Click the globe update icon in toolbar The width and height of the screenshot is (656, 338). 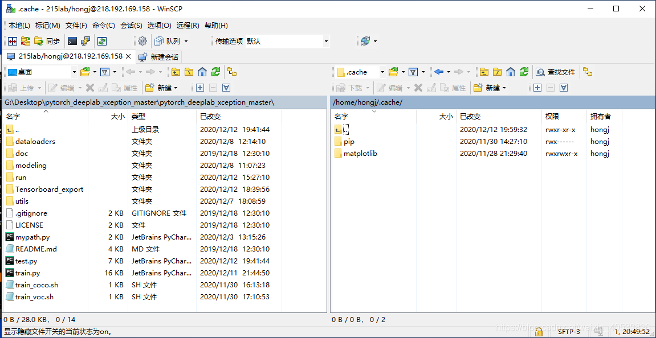365,41
